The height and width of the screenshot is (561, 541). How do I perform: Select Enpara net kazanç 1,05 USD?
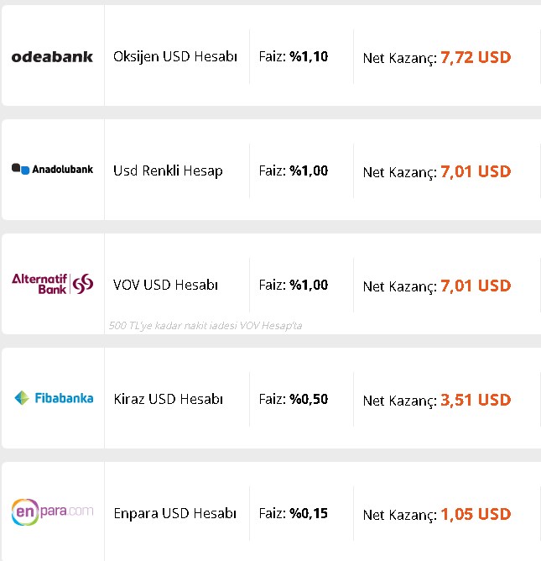(437, 514)
